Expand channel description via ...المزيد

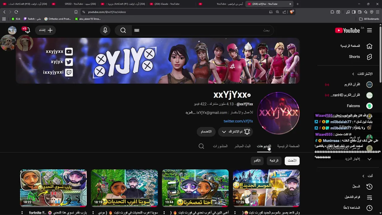pyautogui.click(x=190, y=113)
